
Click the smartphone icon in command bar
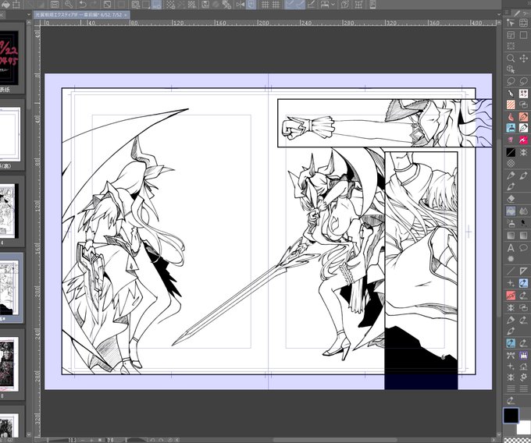(372, 5)
